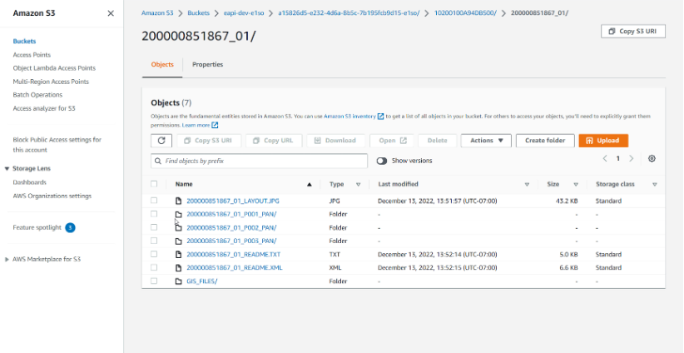Click the external link icon after Learn more

point(215,125)
